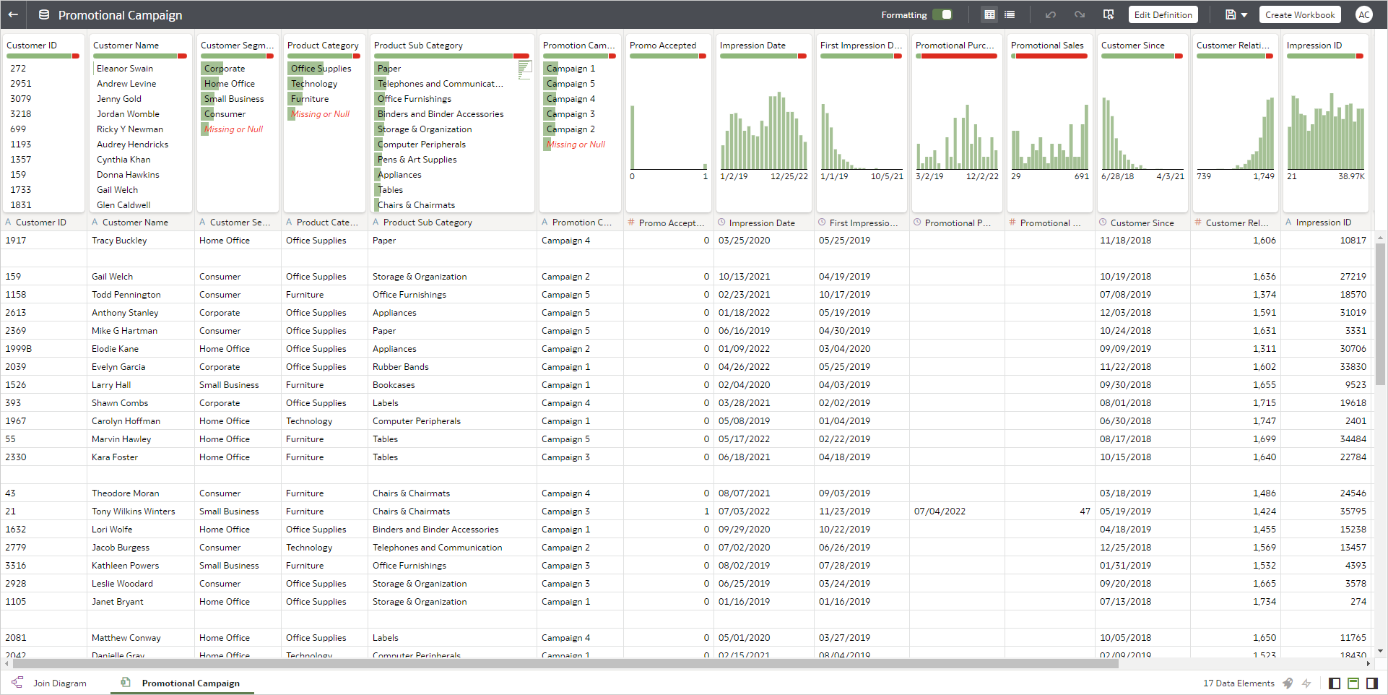Click the Edit Definition button
The height and width of the screenshot is (695, 1388).
coord(1163,14)
